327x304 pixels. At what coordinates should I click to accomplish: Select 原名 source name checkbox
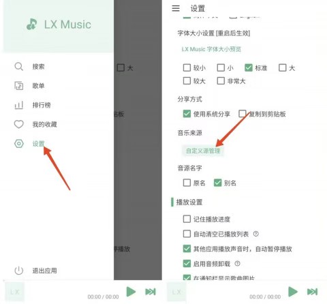tap(187, 183)
